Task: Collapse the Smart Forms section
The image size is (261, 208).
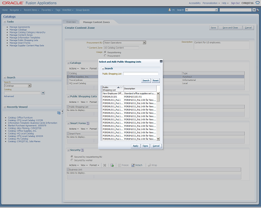Action: coord(69,123)
